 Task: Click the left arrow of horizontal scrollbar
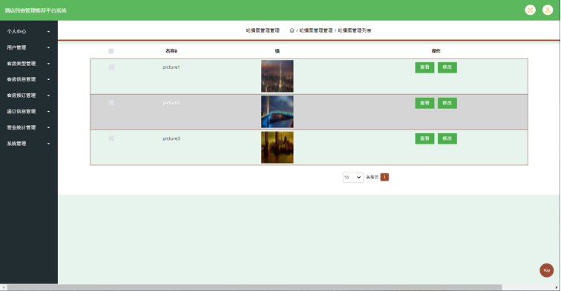click(x=4, y=287)
